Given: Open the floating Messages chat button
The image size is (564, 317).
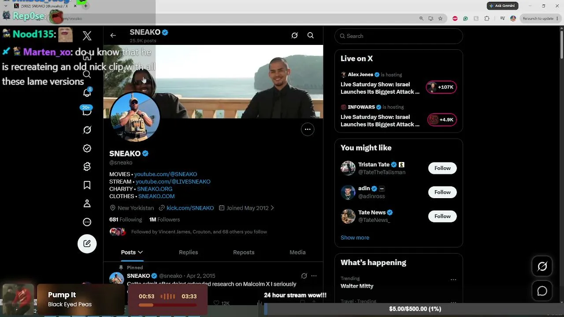Looking at the screenshot, I should (542, 291).
